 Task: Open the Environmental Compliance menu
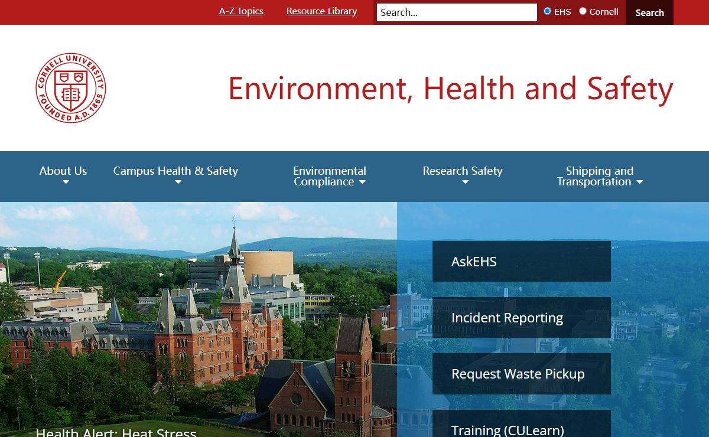click(x=330, y=176)
